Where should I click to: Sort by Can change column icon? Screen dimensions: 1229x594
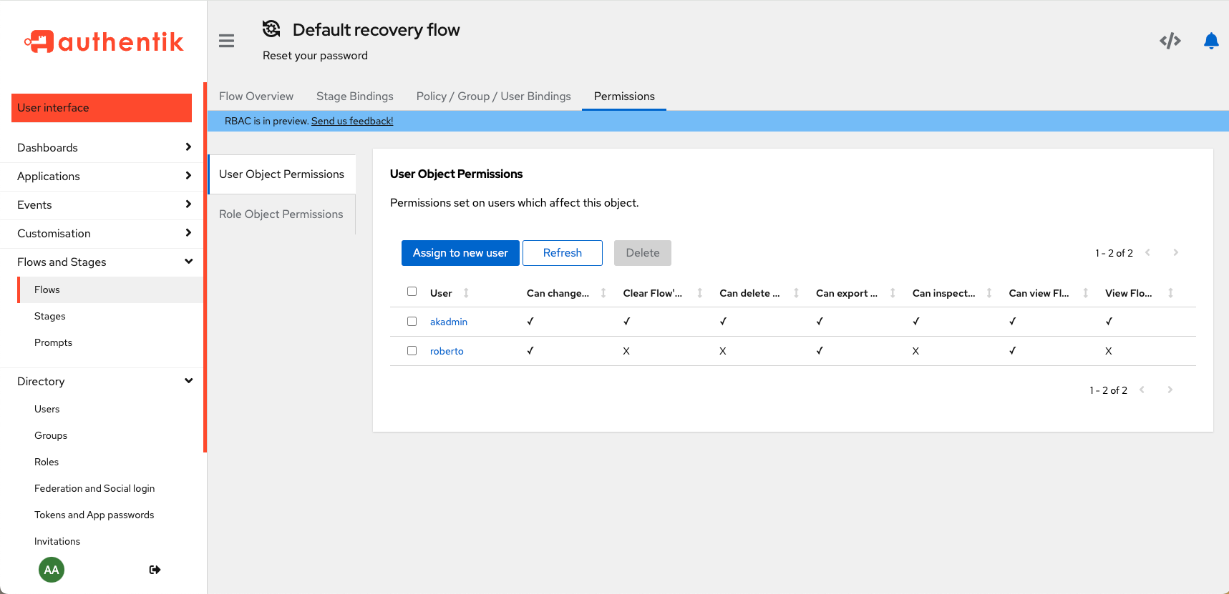point(603,293)
